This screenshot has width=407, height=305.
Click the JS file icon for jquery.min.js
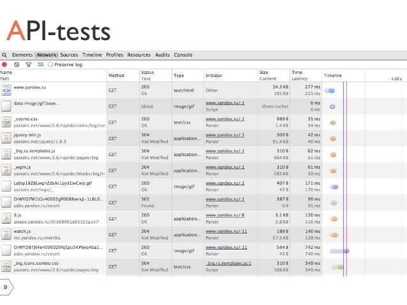pos(6,138)
